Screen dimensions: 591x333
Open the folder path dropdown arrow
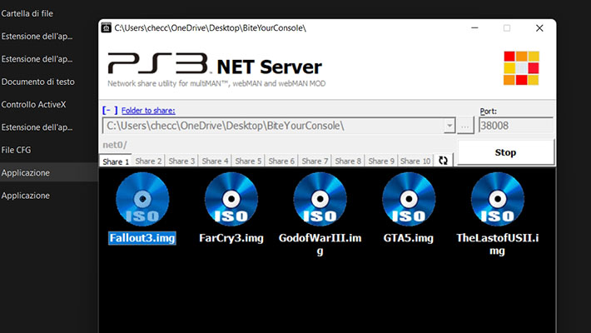click(449, 126)
